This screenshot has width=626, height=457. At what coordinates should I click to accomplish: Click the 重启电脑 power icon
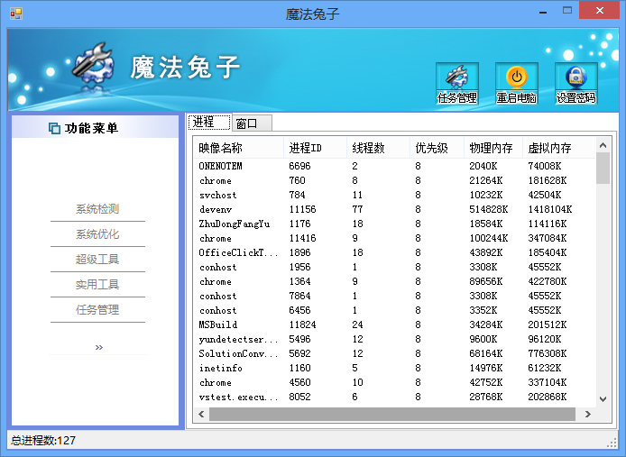coord(517,84)
